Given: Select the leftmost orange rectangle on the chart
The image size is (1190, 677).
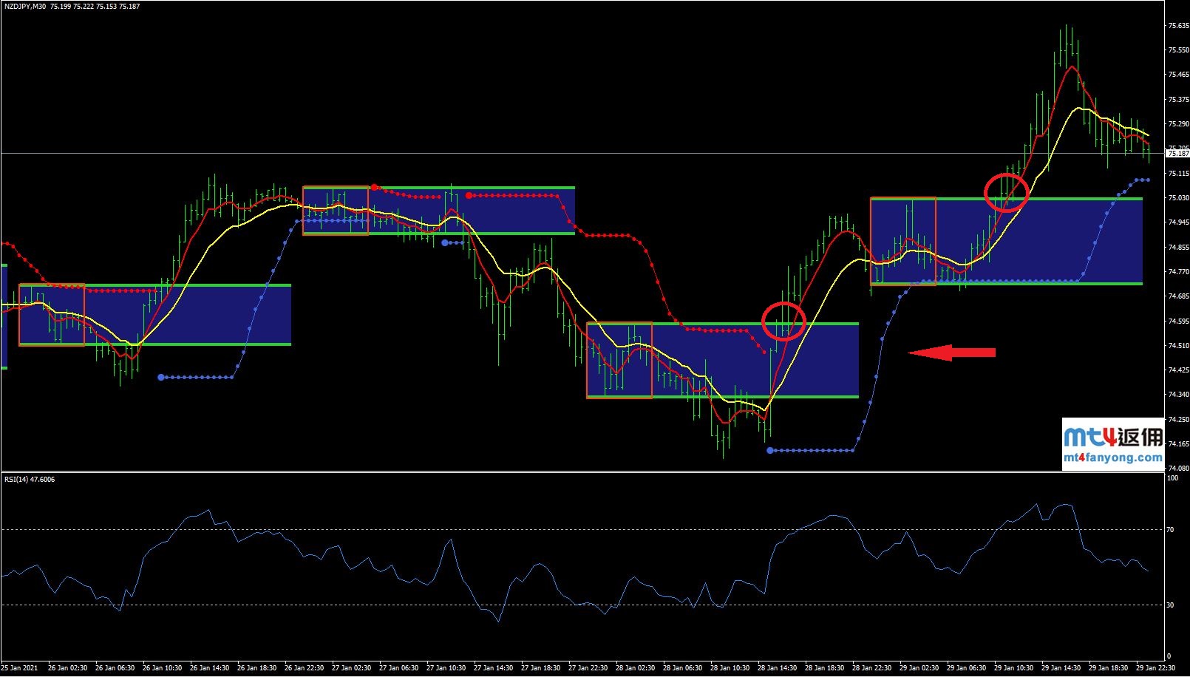Looking at the screenshot, I should coord(52,315).
